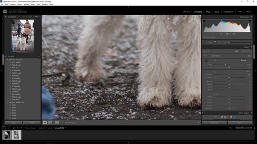Click the Original Photo icon under histogram

(x=204, y=37)
